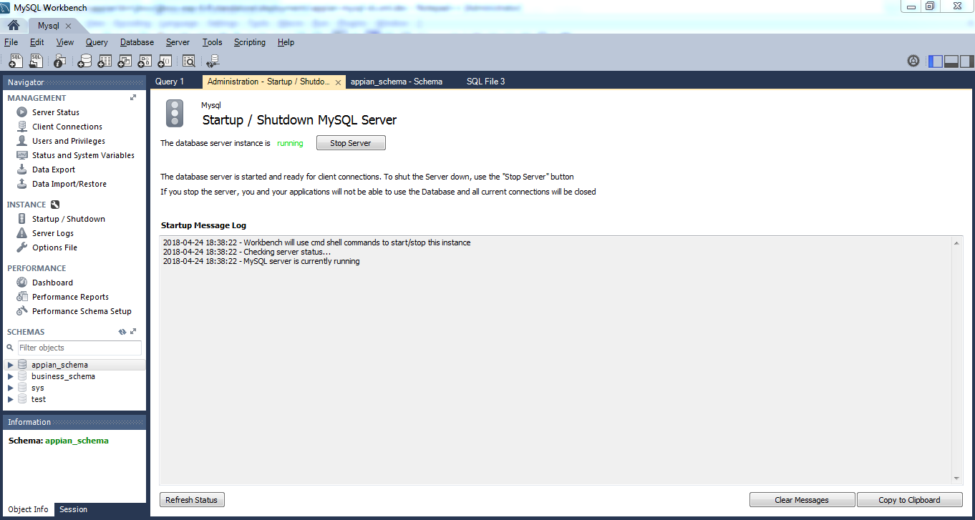This screenshot has width=975, height=520.
Task: Click the MySQL Workbench dolphin title icon
Action: (6, 7)
